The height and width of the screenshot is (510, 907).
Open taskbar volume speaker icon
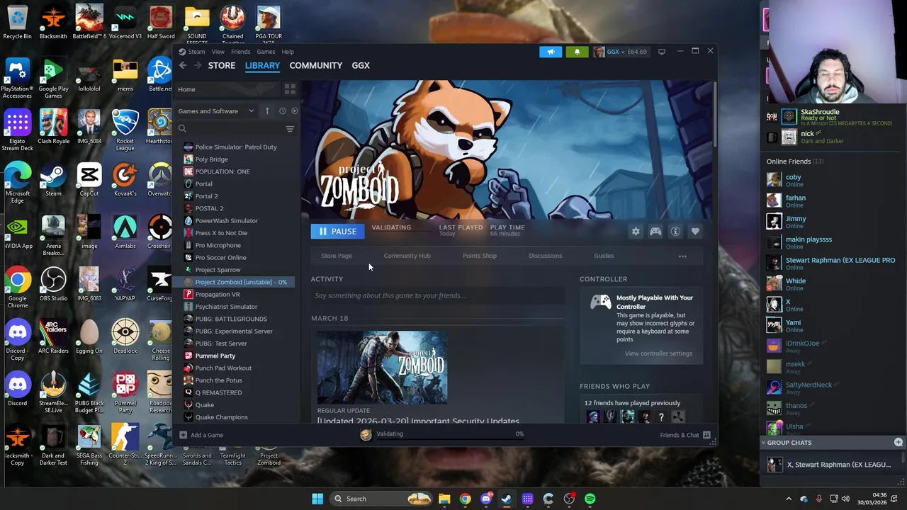tap(845, 499)
